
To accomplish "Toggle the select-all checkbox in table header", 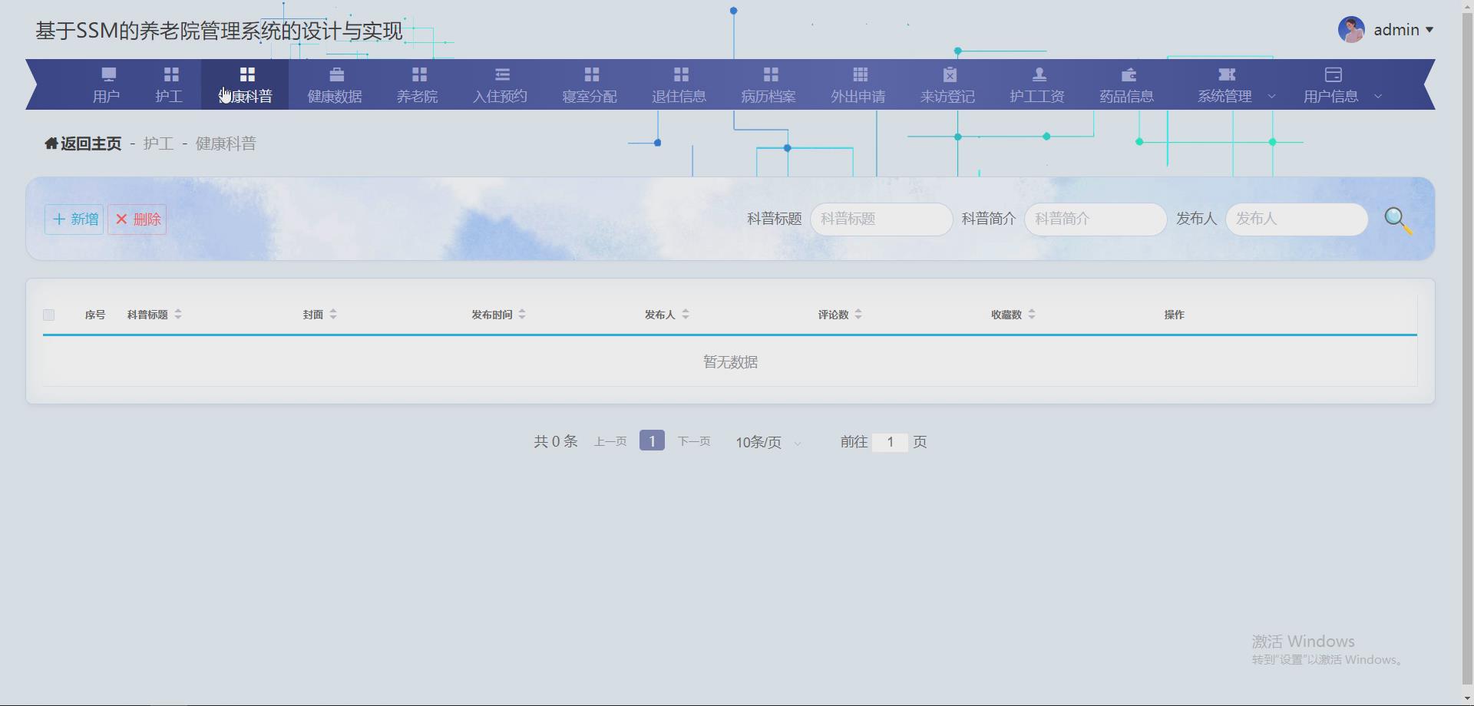I will pyautogui.click(x=49, y=315).
